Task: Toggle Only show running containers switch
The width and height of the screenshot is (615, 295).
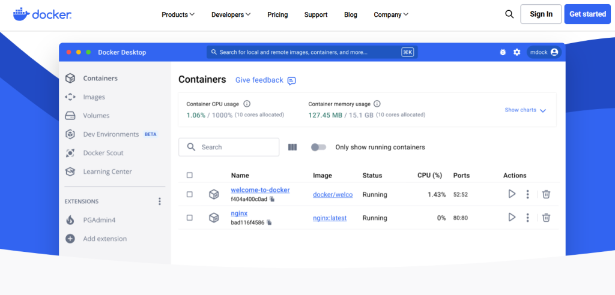Action: [x=318, y=147]
